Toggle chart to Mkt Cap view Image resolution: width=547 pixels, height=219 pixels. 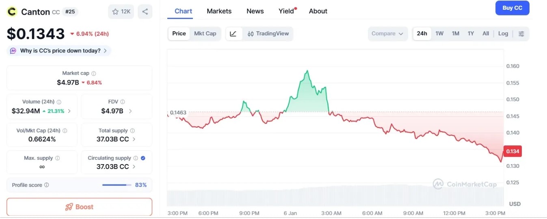[205, 34]
